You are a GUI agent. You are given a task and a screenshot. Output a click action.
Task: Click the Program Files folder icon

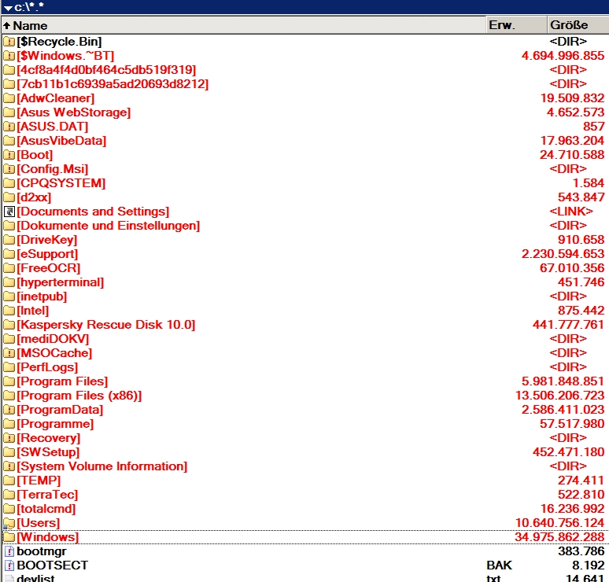[9, 381]
